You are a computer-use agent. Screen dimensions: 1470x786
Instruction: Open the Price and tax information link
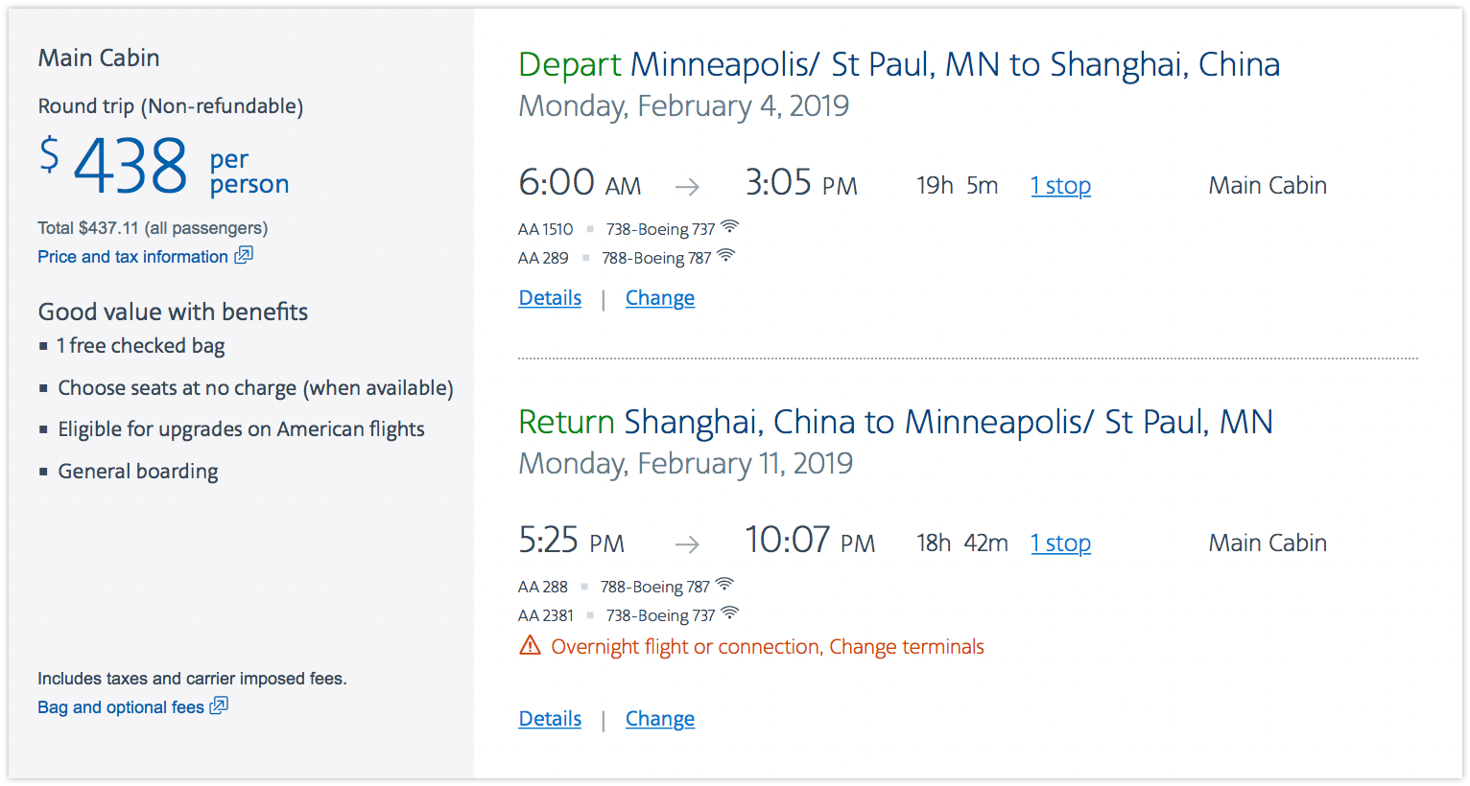click(x=132, y=257)
